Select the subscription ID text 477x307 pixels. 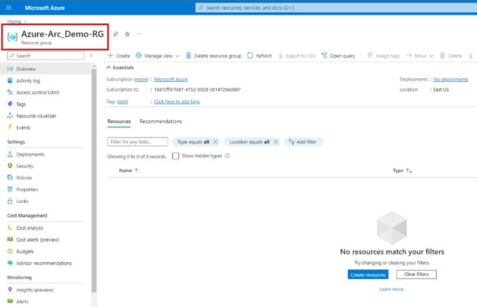tap(197, 90)
